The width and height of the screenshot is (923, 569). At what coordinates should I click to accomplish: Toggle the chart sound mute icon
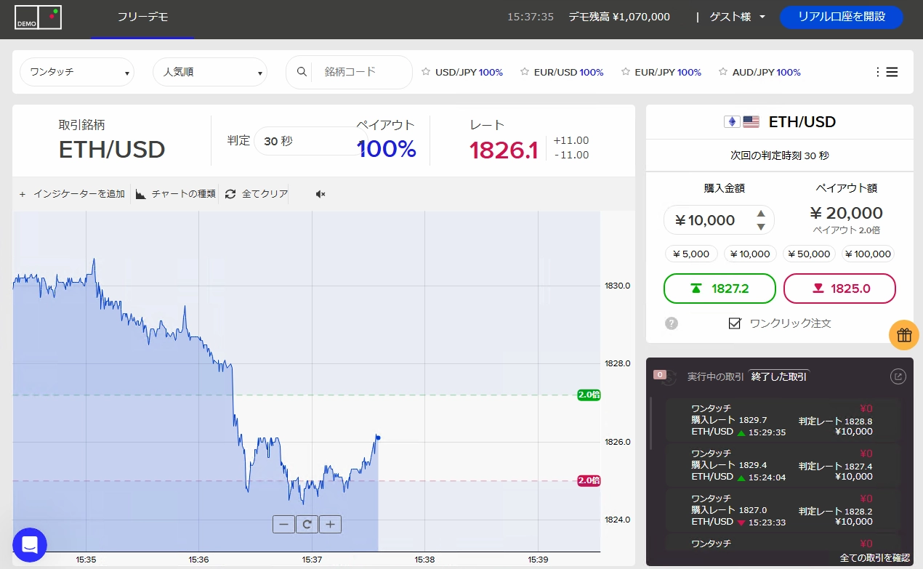321,194
